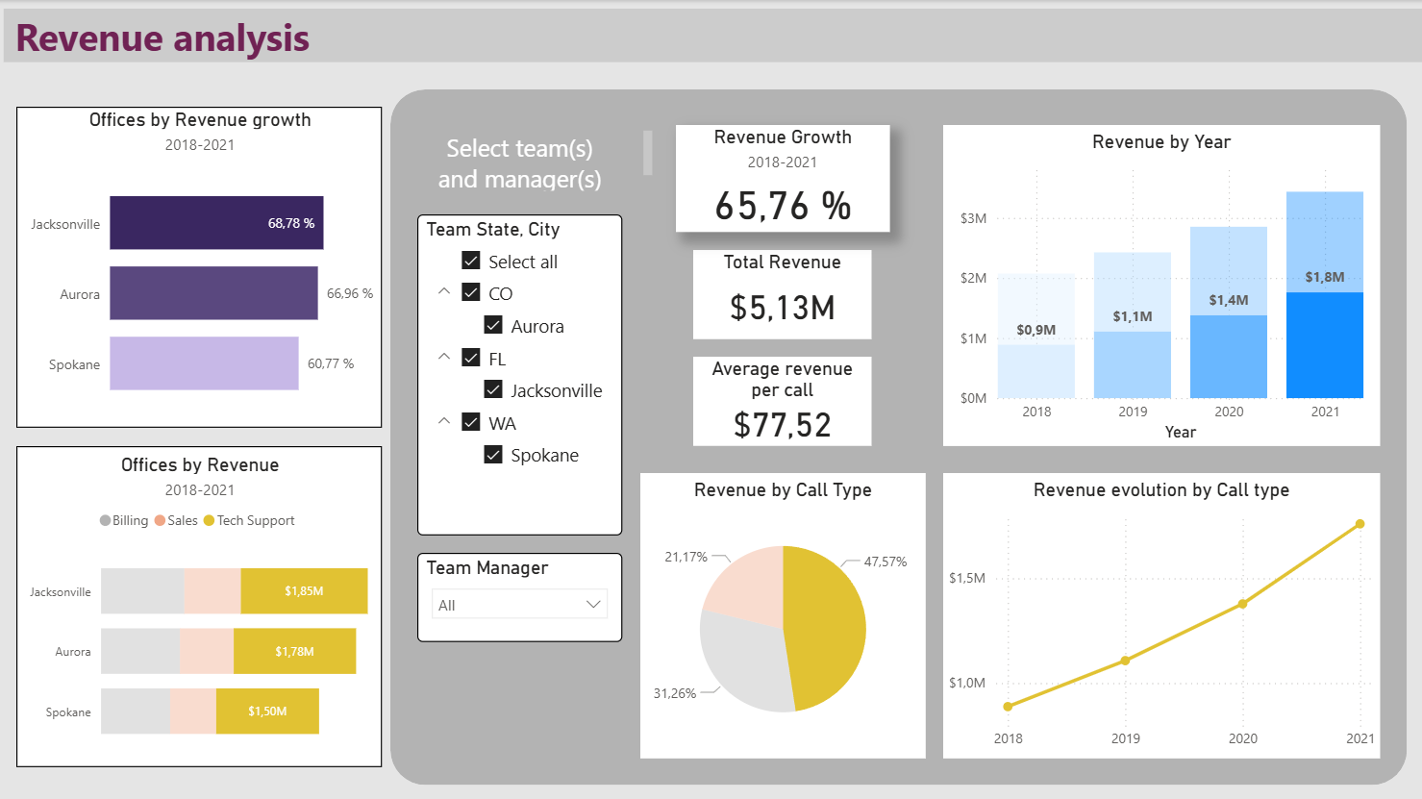This screenshot has height=799, width=1422.
Task: Click the 2020 data point on line chart
Action: click(1242, 604)
